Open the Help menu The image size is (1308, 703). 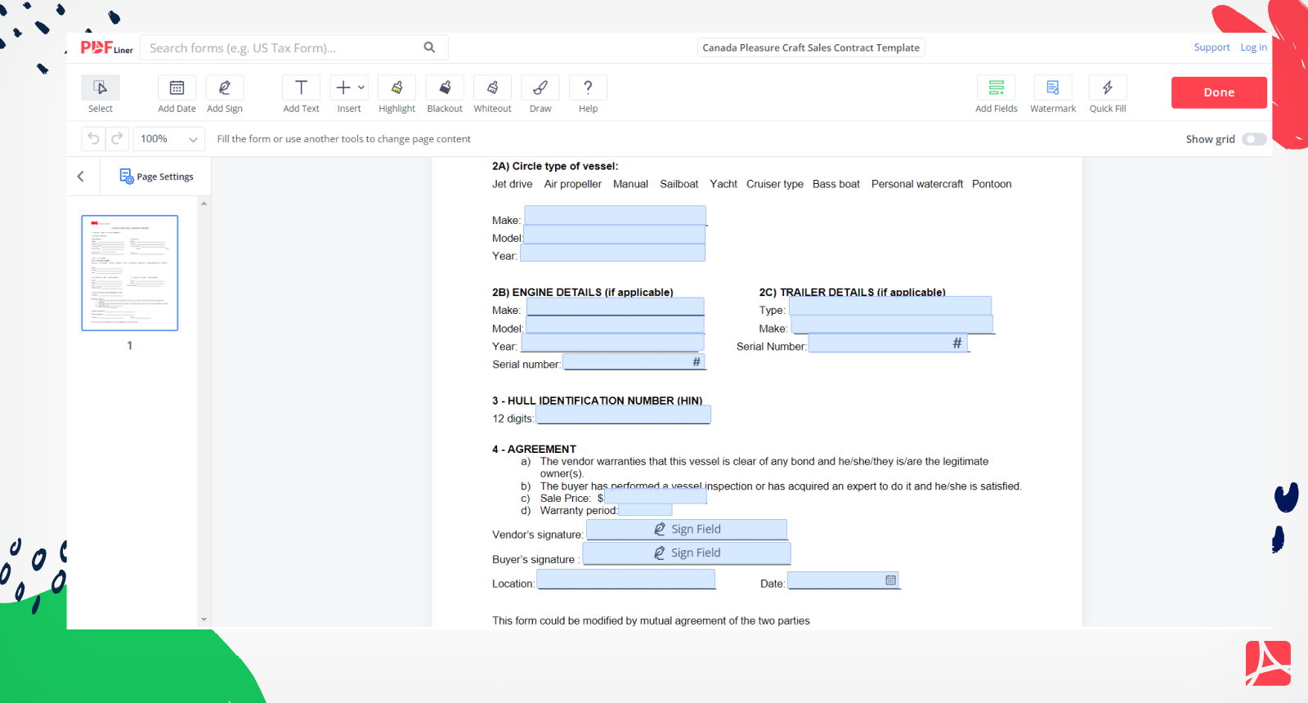click(x=588, y=94)
